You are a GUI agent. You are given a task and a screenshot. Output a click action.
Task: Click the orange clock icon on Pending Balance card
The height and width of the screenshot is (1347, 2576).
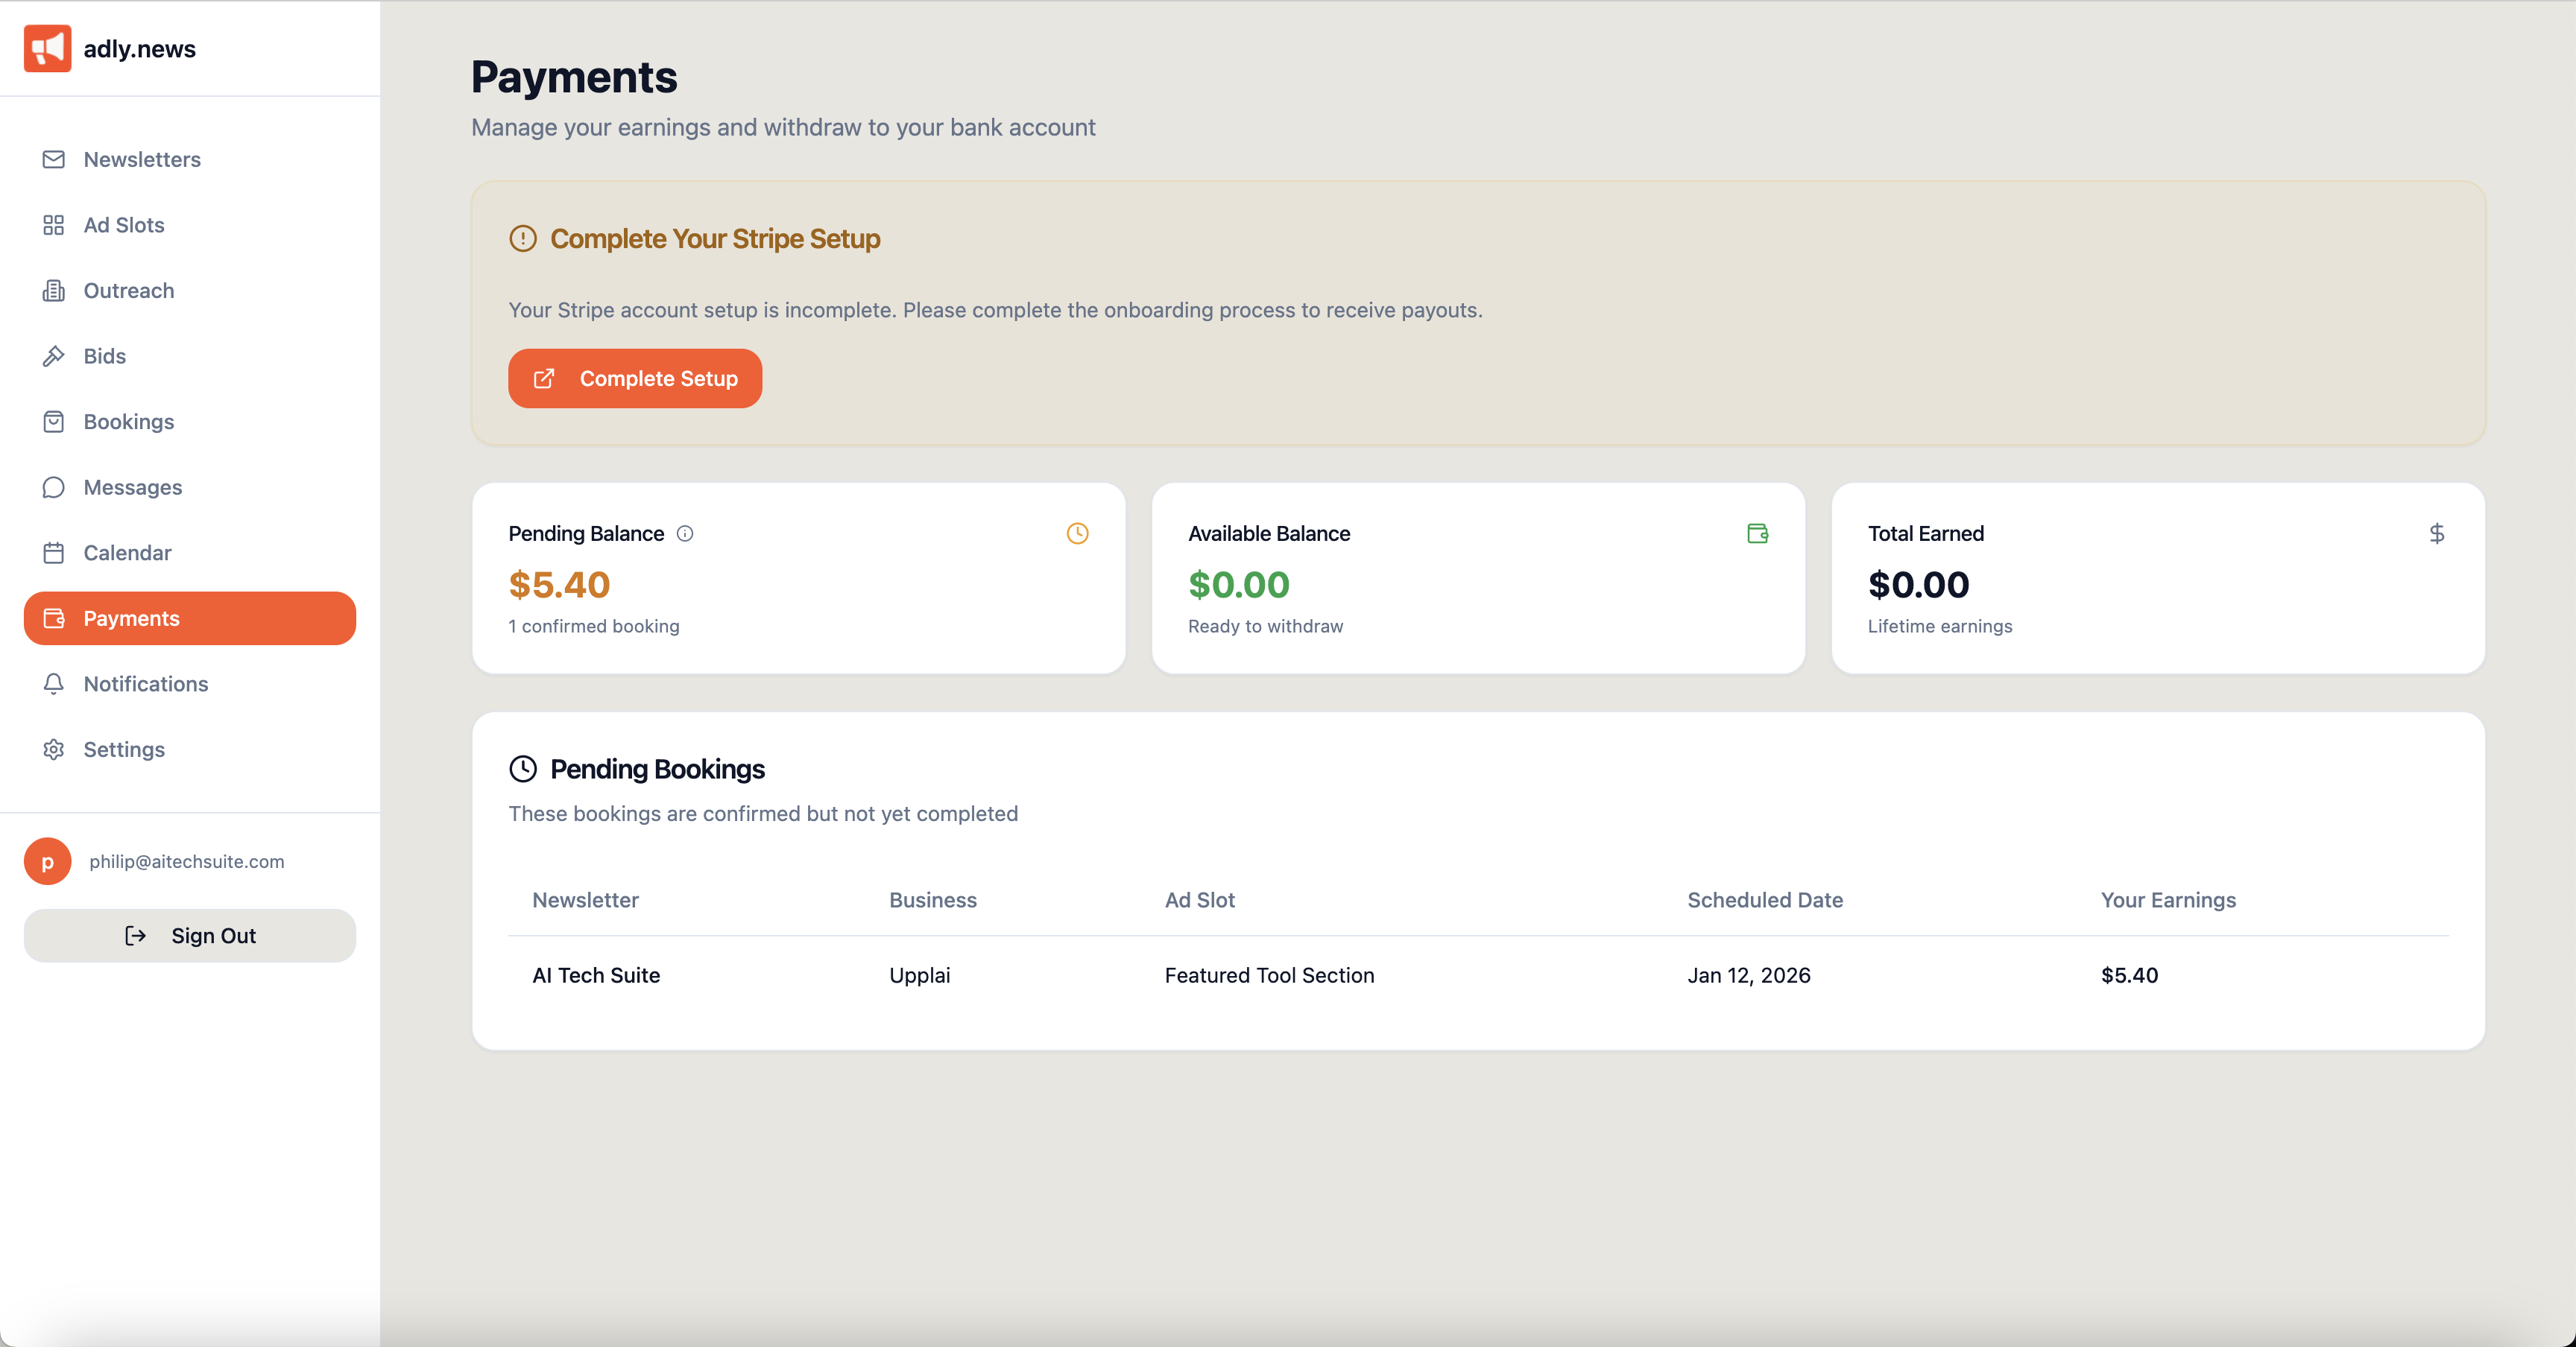[x=1077, y=533]
